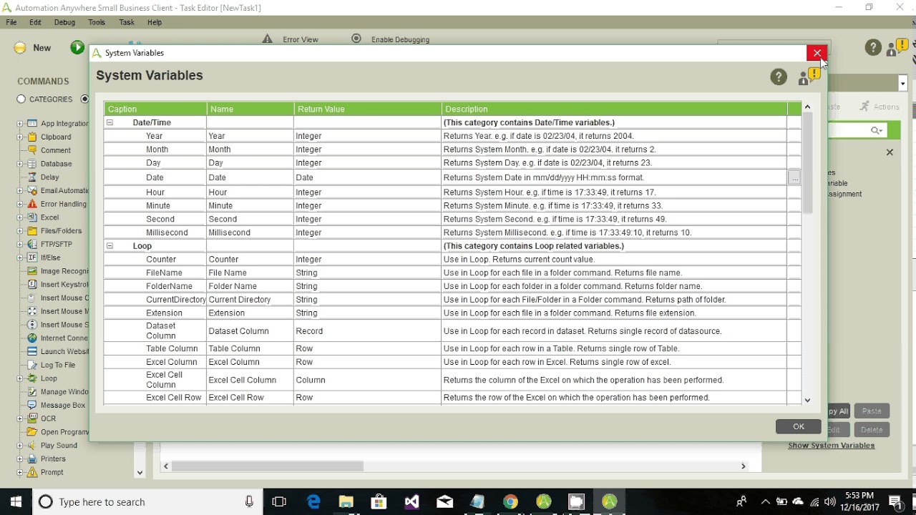
Task: Open Error View warning icon
Action: click(x=267, y=39)
